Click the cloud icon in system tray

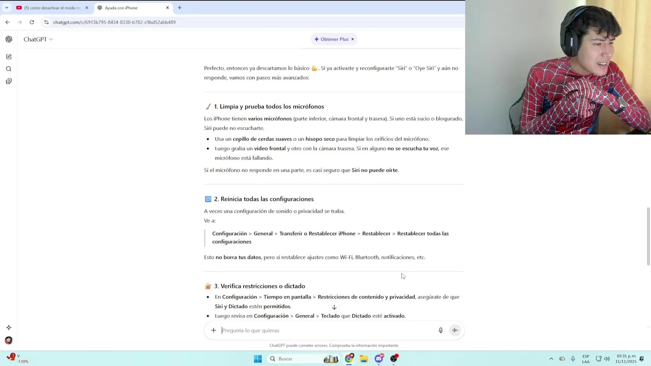click(x=562, y=359)
